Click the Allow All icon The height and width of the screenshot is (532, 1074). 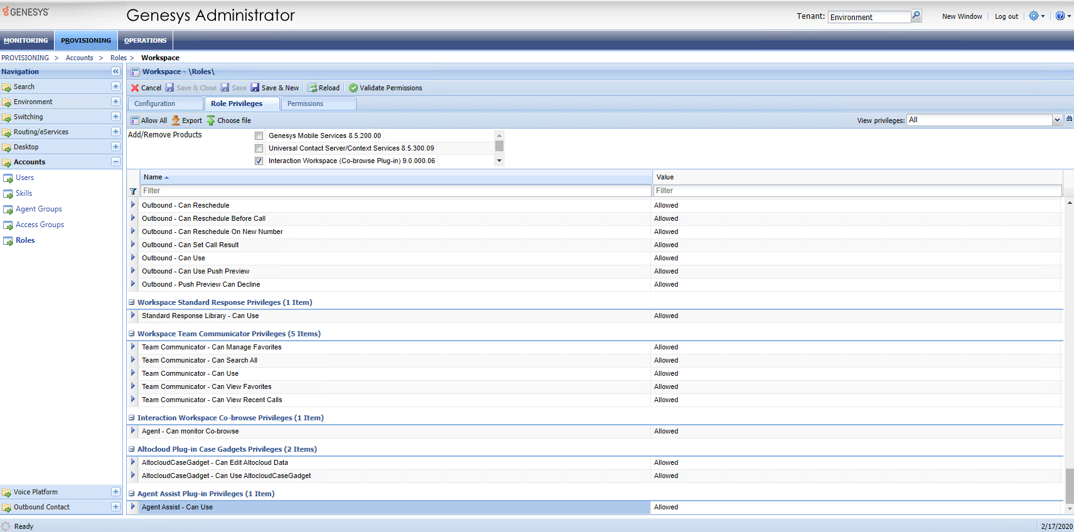(135, 120)
